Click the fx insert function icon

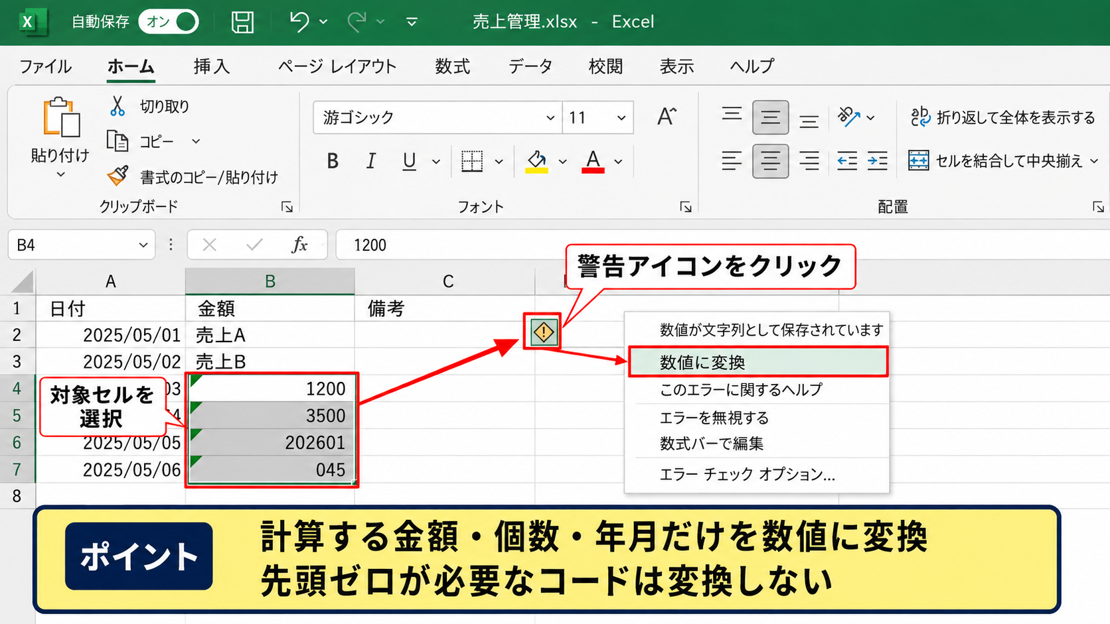pyautogui.click(x=299, y=245)
